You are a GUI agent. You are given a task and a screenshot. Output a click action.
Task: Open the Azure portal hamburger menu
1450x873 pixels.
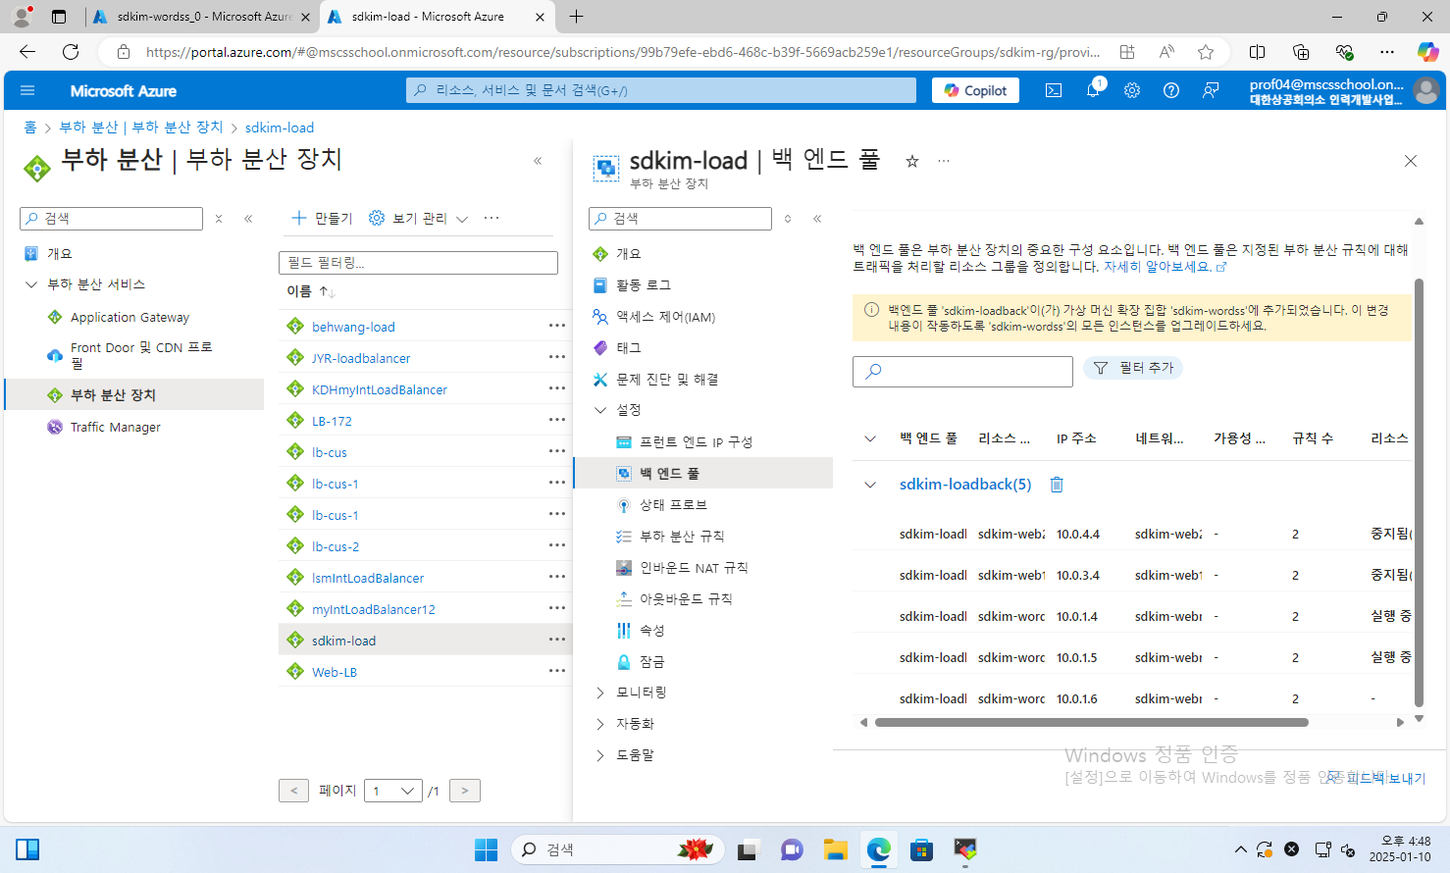[27, 90]
